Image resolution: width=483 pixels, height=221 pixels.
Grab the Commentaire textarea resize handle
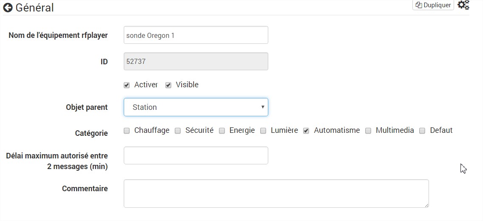pyautogui.click(x=426, y=205)
